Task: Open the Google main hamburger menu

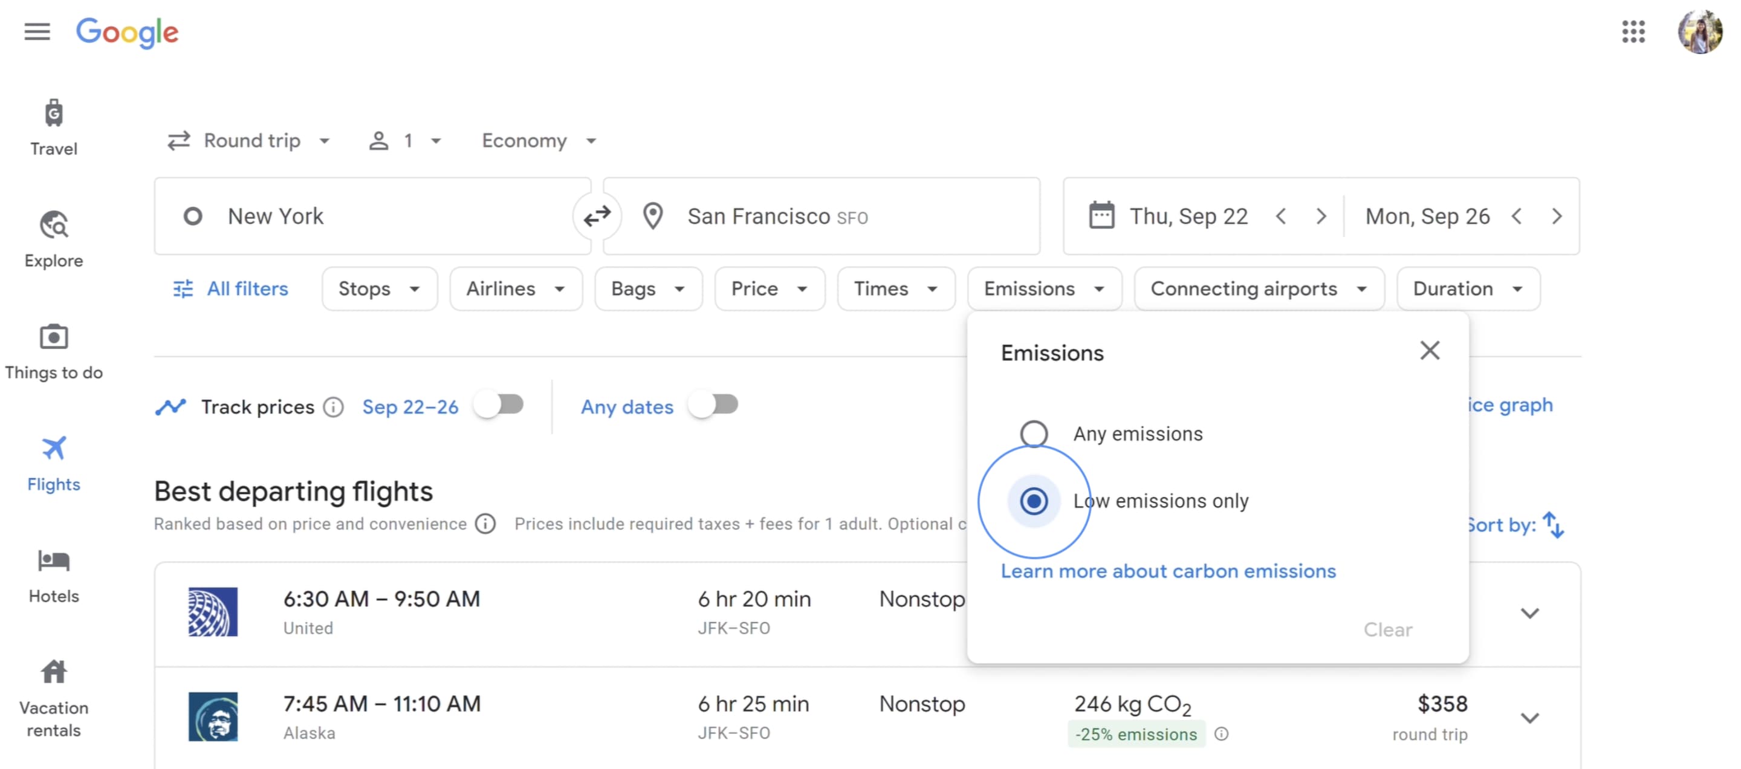Action: point(37,32)
